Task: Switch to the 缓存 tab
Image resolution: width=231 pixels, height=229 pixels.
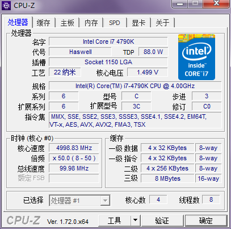Action: pyautogui.click(x=44, y=23)
